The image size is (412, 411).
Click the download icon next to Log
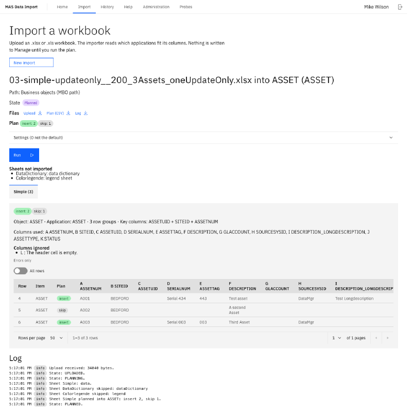[87, 114]
